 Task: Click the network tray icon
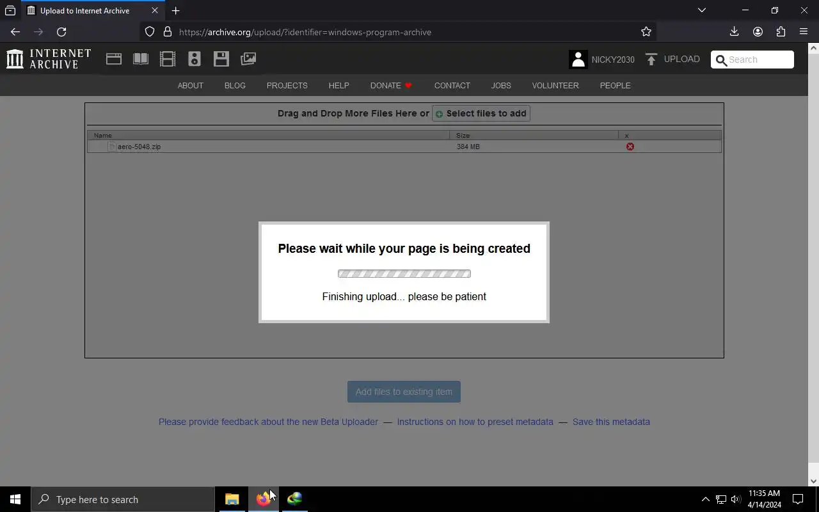click(720, 499)
